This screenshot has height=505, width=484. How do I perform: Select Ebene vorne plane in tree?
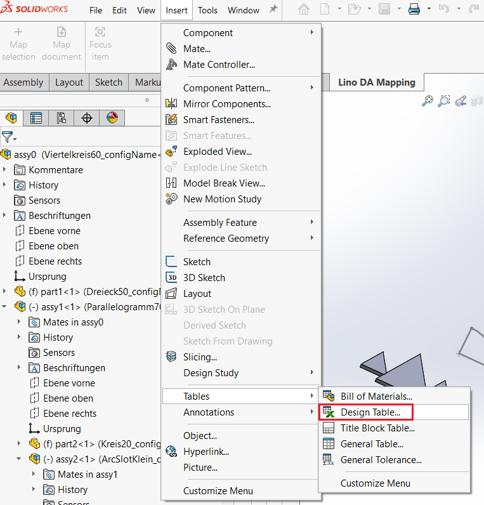click(x=54, y=231)
